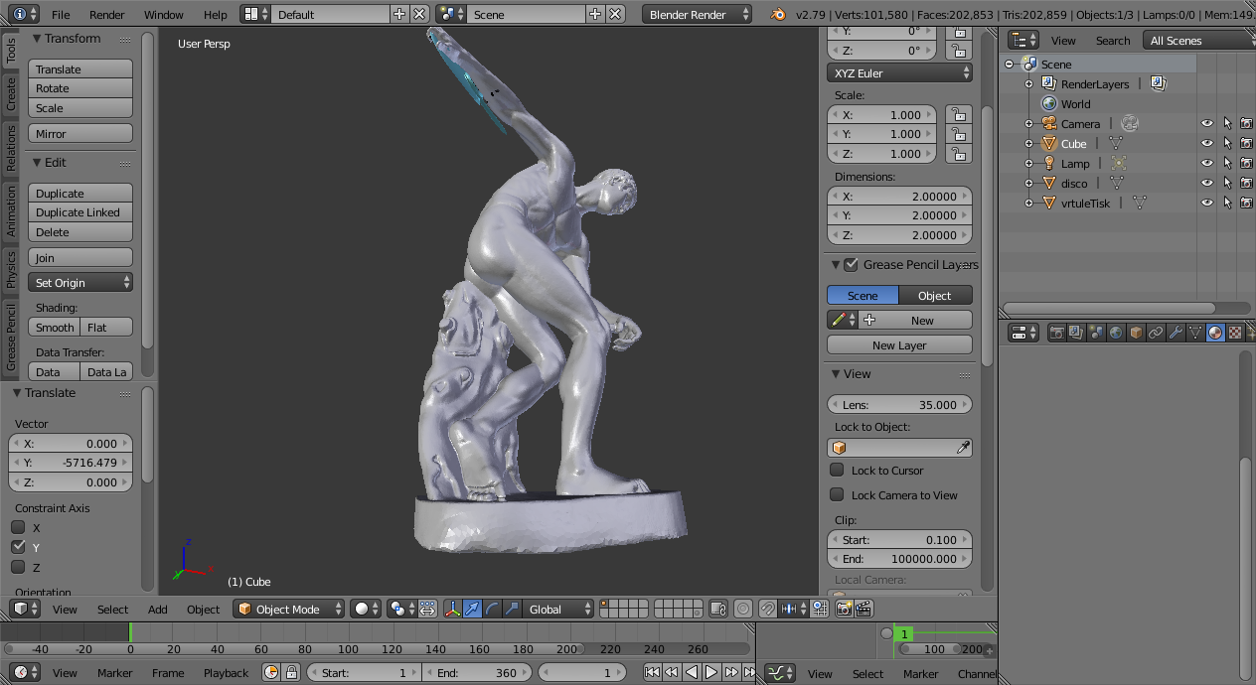This screenshot has width=1256, height=685.
Task: Open the Add menu in 3D view header
Action: [157, 609]
